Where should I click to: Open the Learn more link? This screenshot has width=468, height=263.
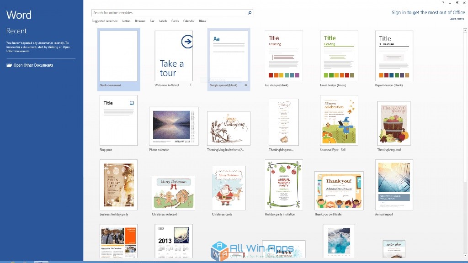[x=457, y=19]
